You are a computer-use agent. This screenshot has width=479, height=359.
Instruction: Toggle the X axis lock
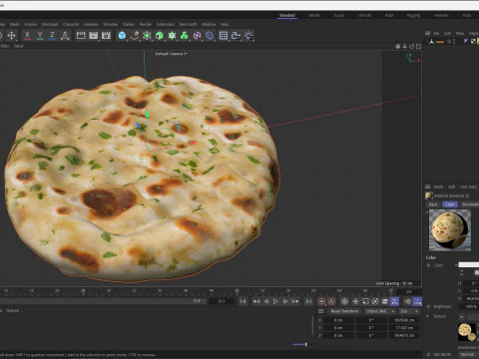[27, 35]
